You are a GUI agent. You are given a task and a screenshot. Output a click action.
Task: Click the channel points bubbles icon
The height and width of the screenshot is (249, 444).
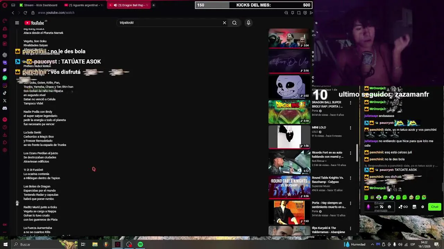point(400,207)
